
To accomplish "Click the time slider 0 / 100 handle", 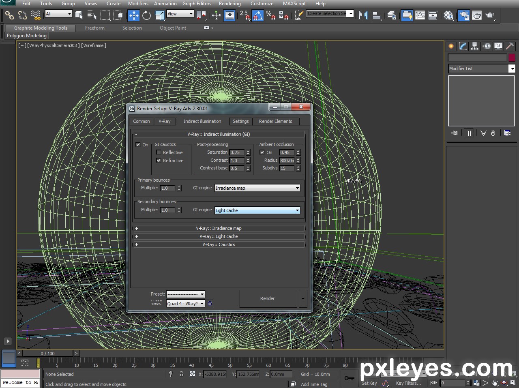I will [47, 354].
